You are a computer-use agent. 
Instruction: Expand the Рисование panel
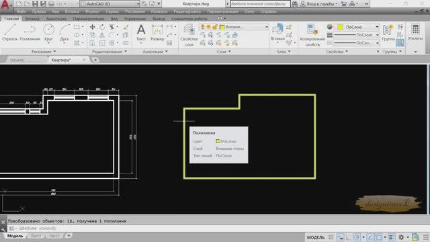[44, 51]
